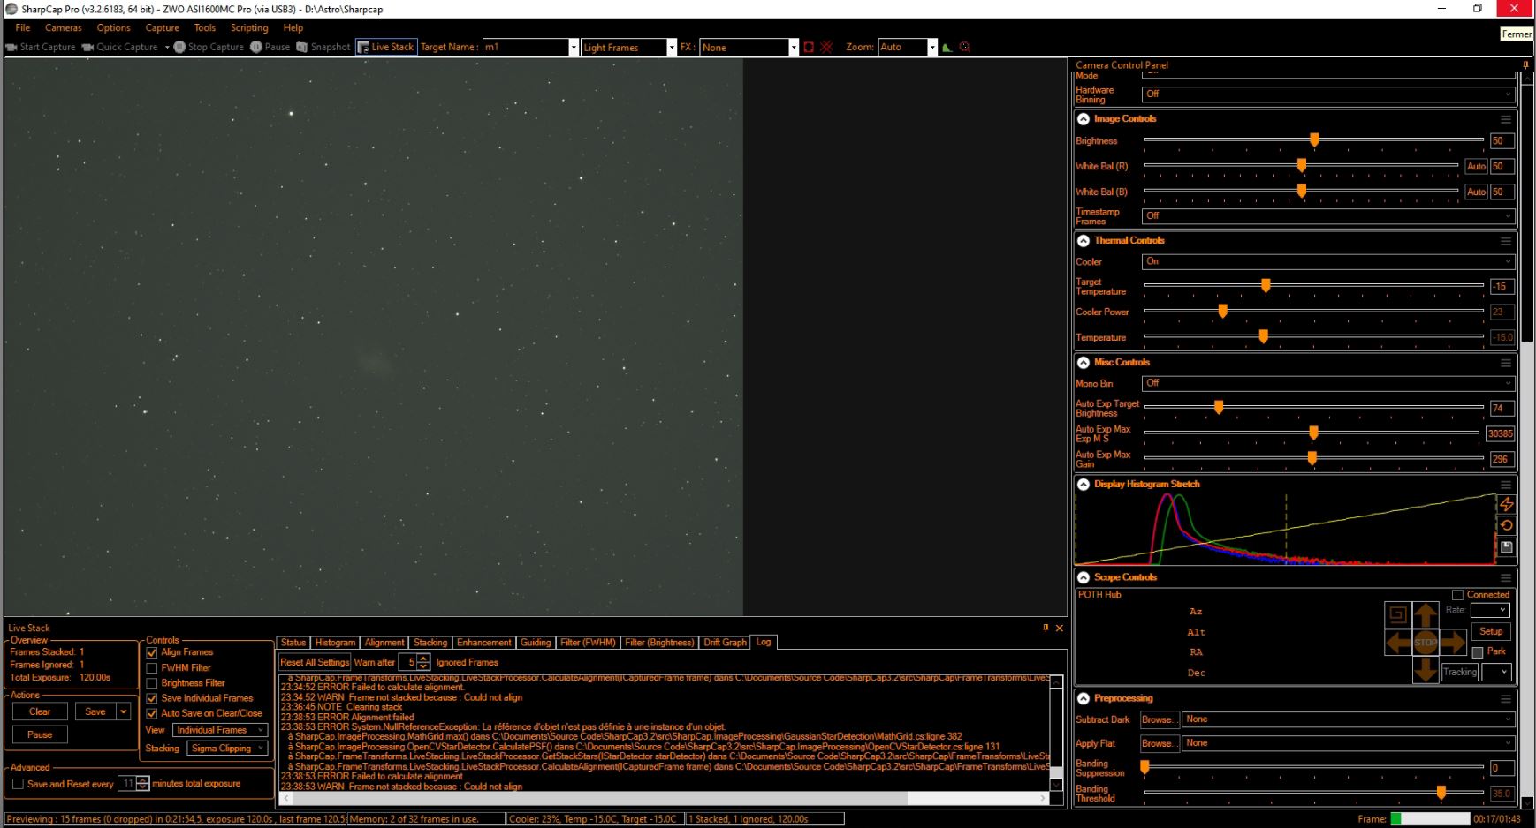Take a Snapshot from toolbar
The width and height of the screenshot is (1536, 828).
click(x=323, y=47)
